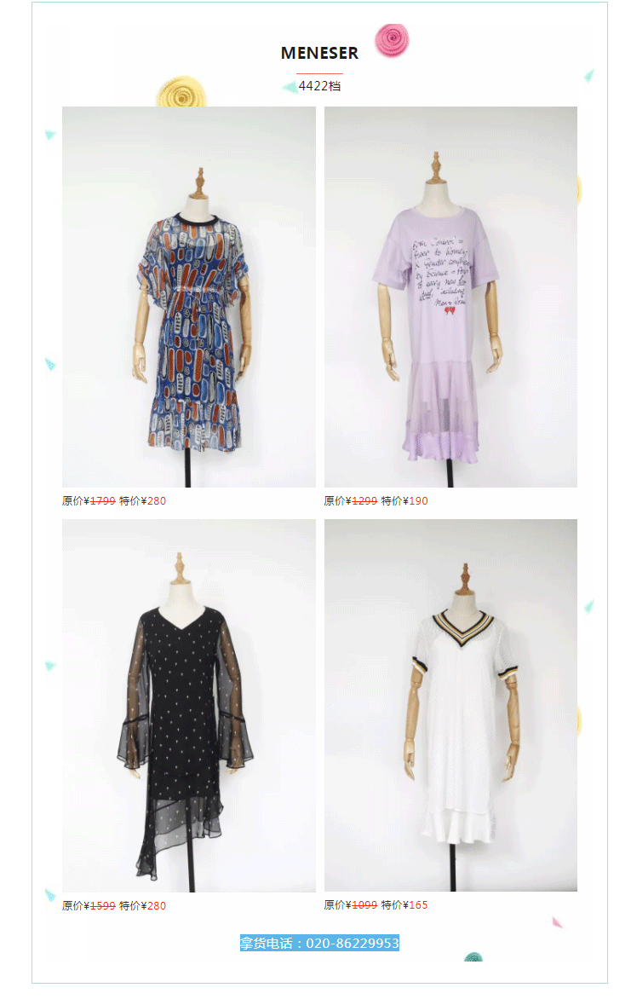
Task: Open the blue patterned dress photo
Action: [x=189, y=297]
